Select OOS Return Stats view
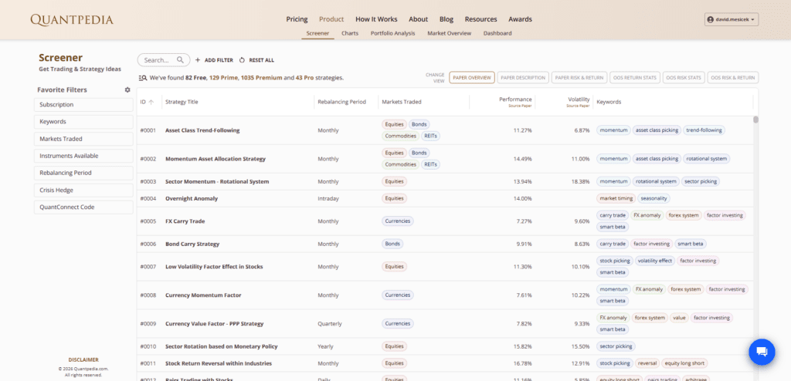 pos(635,78)
